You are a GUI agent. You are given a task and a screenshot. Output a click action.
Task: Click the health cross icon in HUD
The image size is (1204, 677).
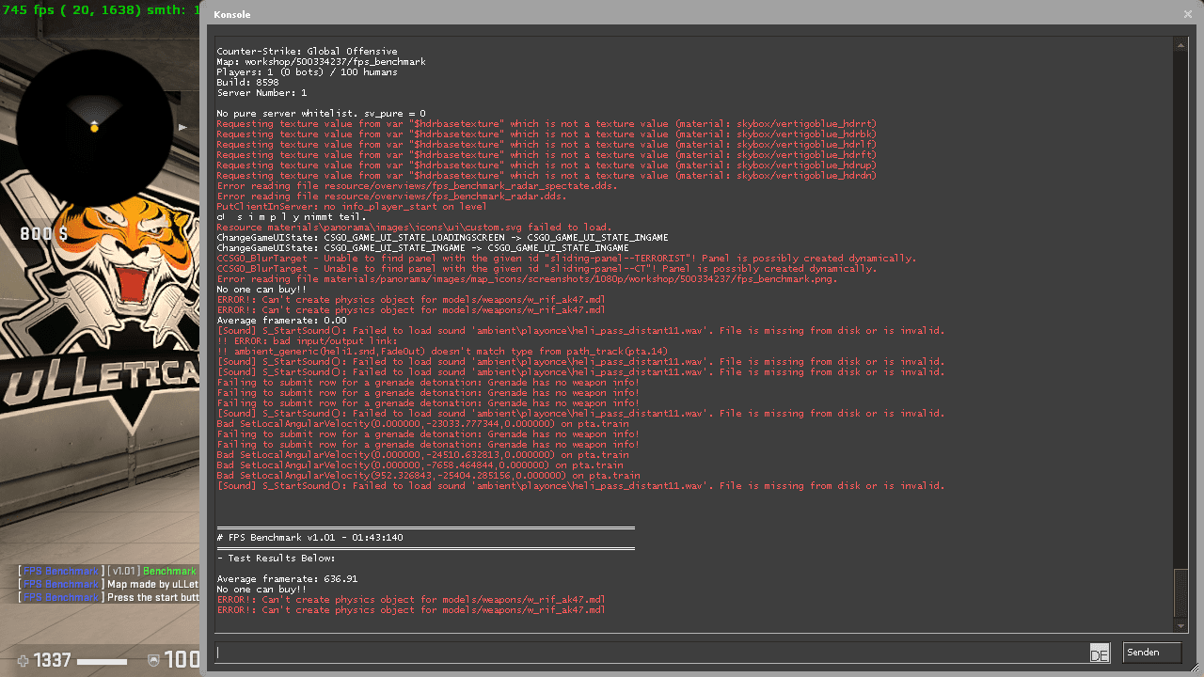(x=24, y=661)
